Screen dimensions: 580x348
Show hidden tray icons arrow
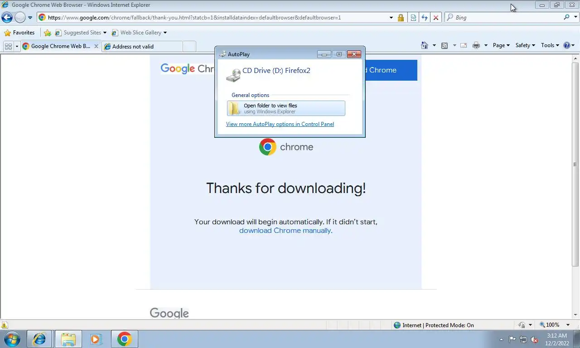501,339
